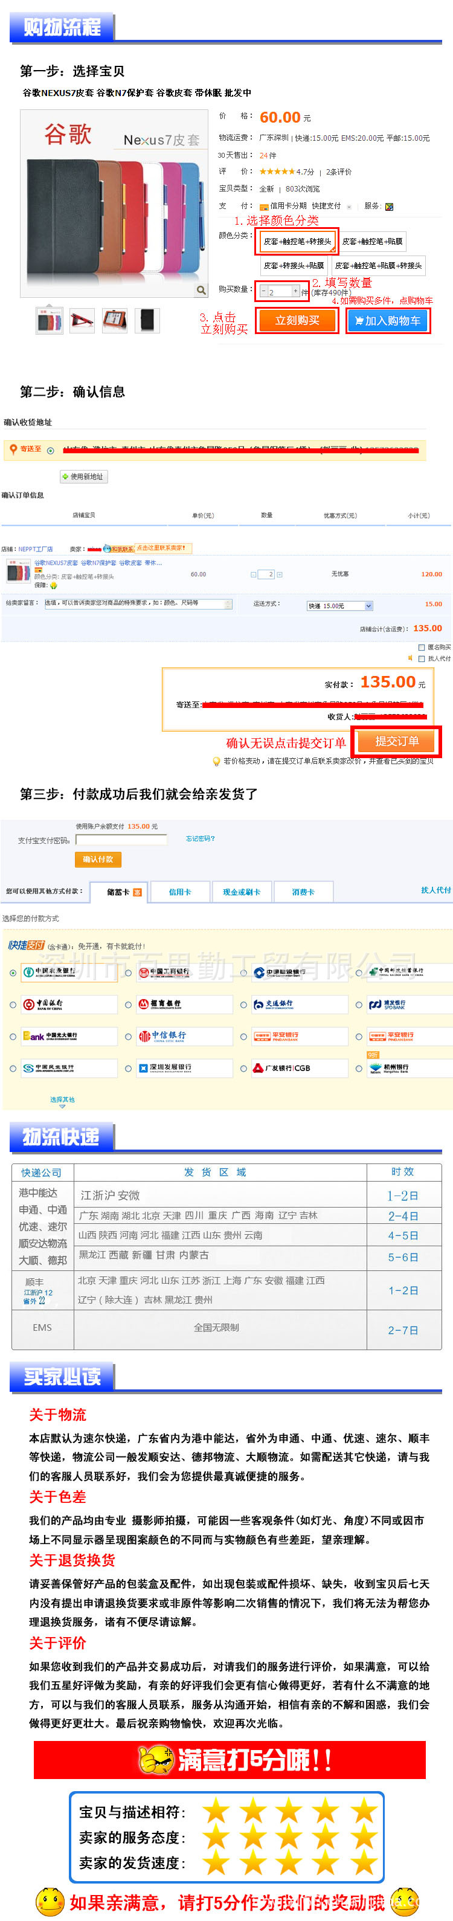453x1921 pixels.
Task: Open the 快递 15.00元 shipping dropdown
Action: 368,607
